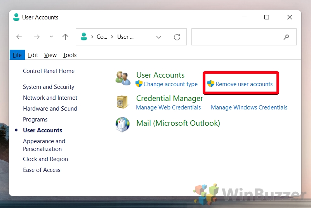
Task: Open Network and Internet category
Action: [x=50, y=98]
